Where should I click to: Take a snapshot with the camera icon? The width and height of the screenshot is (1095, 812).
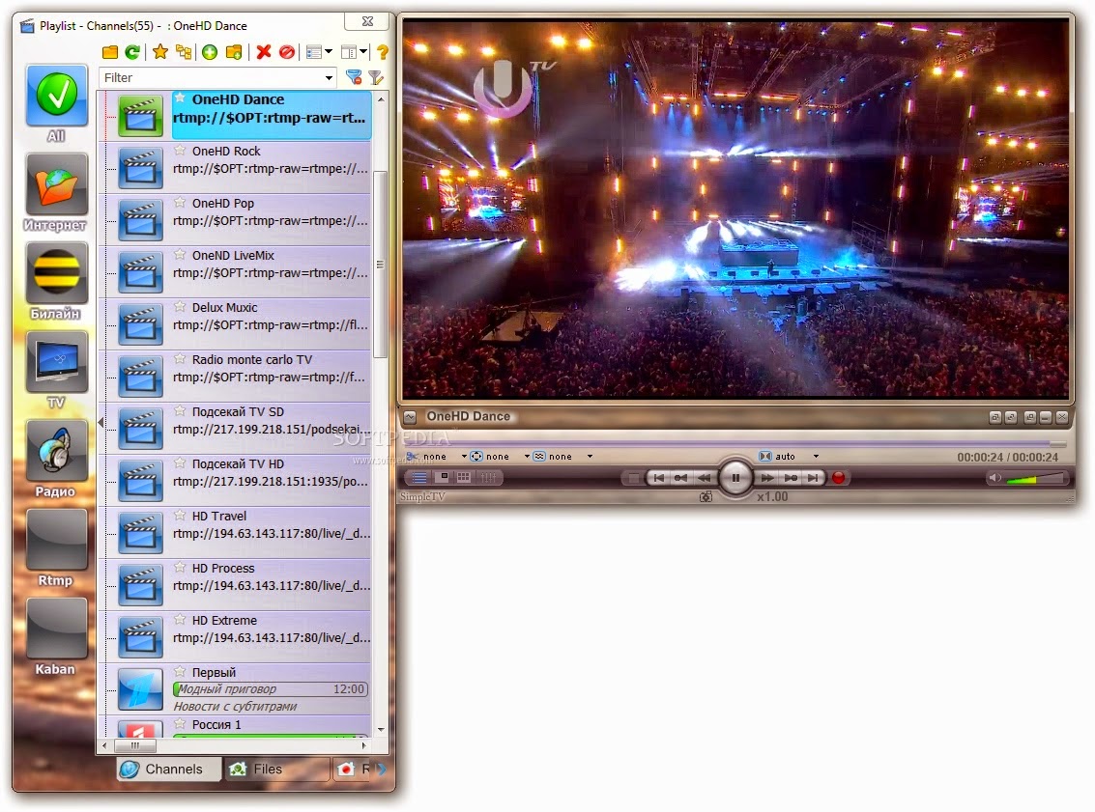click(x=706, y=496)
